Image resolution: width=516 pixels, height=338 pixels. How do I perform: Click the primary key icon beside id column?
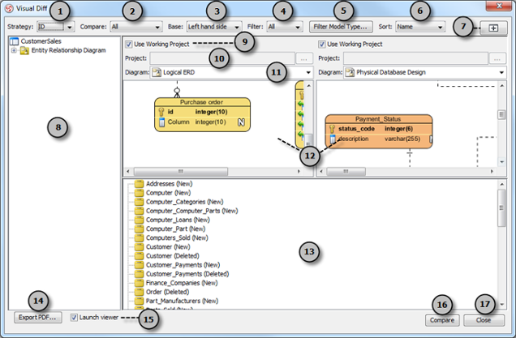point(161,112)
